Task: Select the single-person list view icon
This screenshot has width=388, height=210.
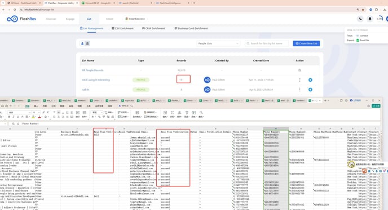Action: click(82, 43)
